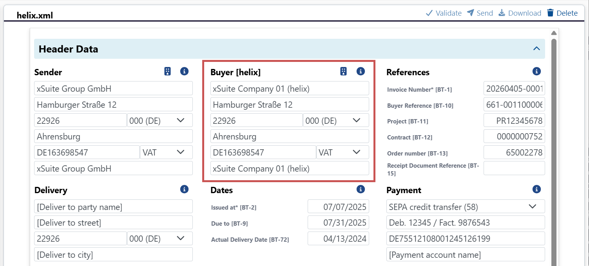The width and height of the screenshot is (589, 266).
Task: Open Sender address book building icon
Action: [x=167, y=71]
